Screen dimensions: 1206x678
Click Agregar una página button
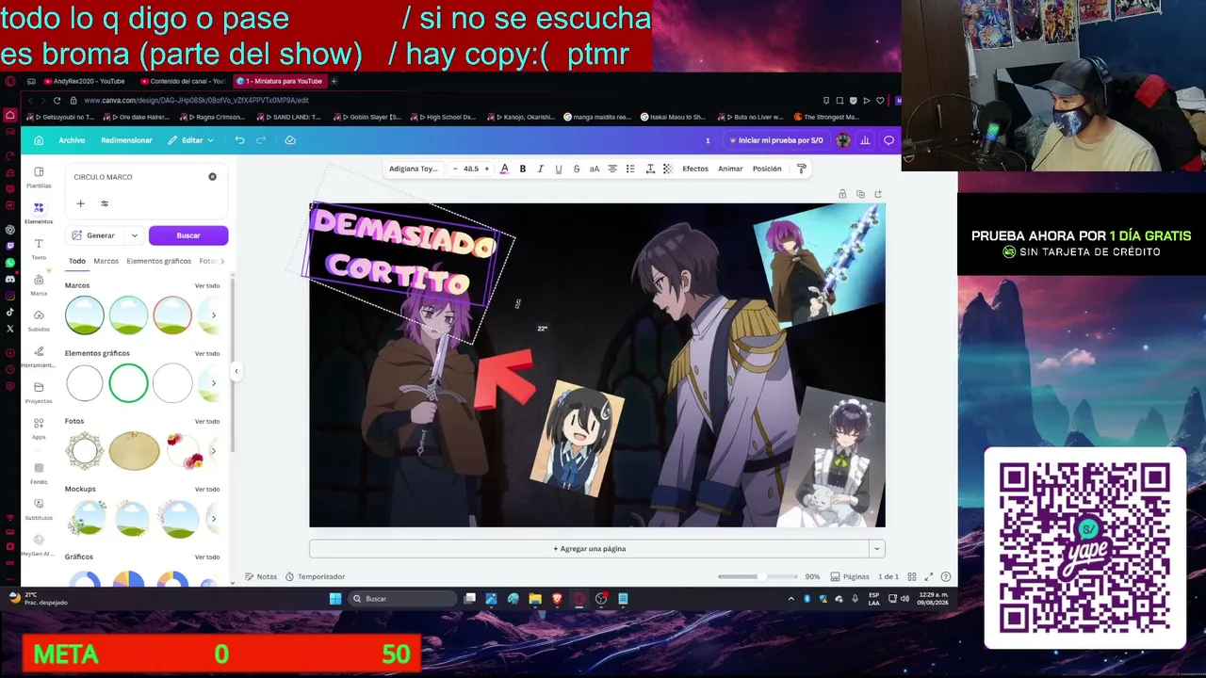click(x=589, y=549)
